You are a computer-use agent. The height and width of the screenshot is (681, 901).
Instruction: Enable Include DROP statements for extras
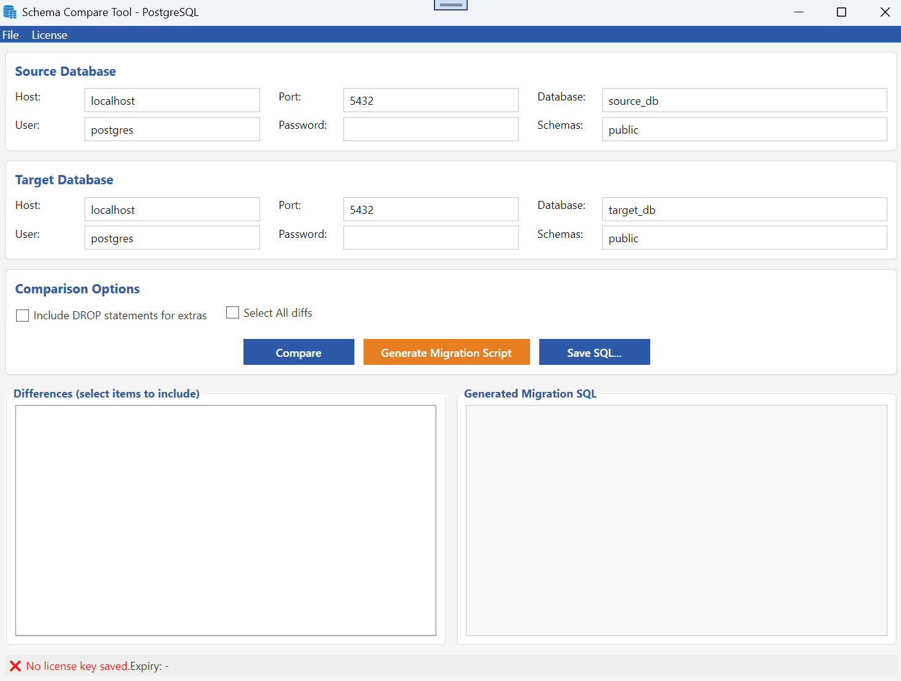point(23,316)
